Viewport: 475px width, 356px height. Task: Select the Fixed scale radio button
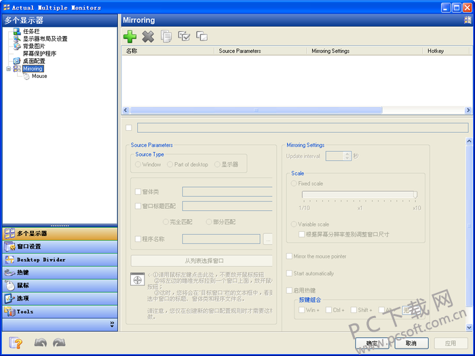(294, 184)
